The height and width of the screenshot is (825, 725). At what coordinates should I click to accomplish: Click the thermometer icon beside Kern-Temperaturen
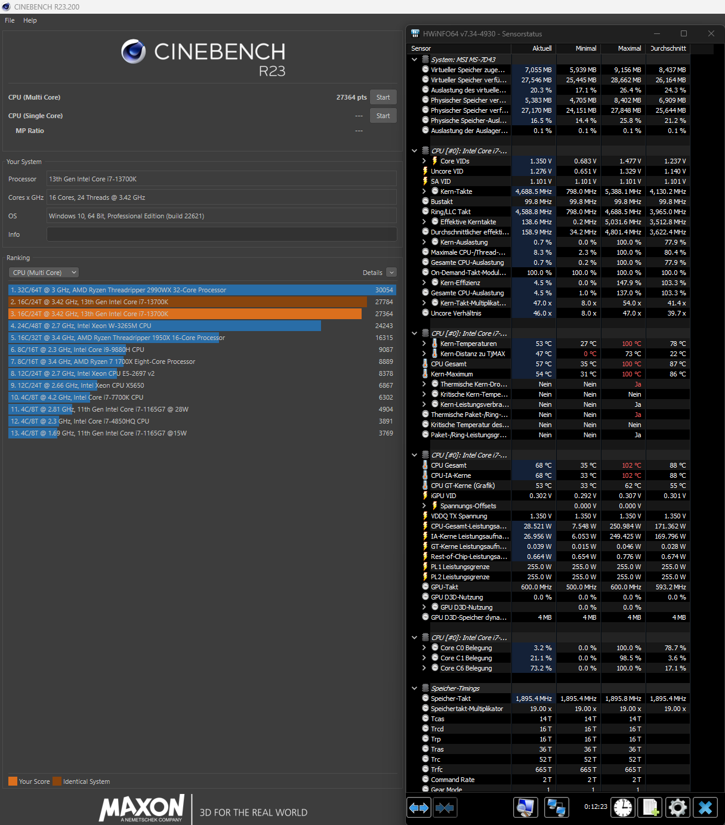pyautogui.click(x=434, y=344)
